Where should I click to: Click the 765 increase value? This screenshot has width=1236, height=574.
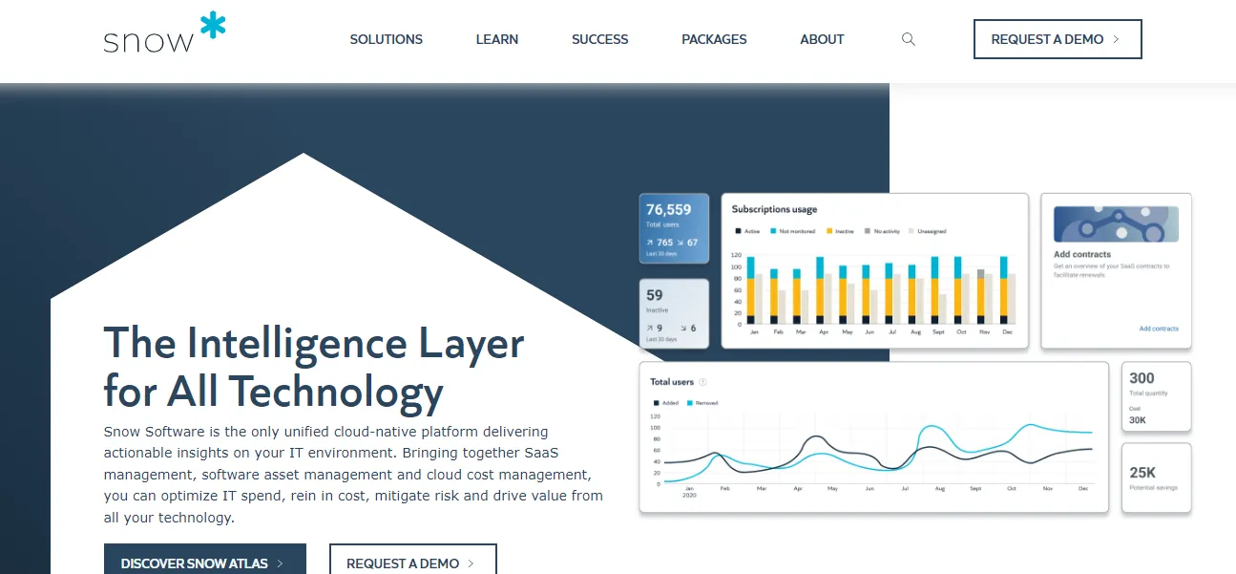coord(664,243)
